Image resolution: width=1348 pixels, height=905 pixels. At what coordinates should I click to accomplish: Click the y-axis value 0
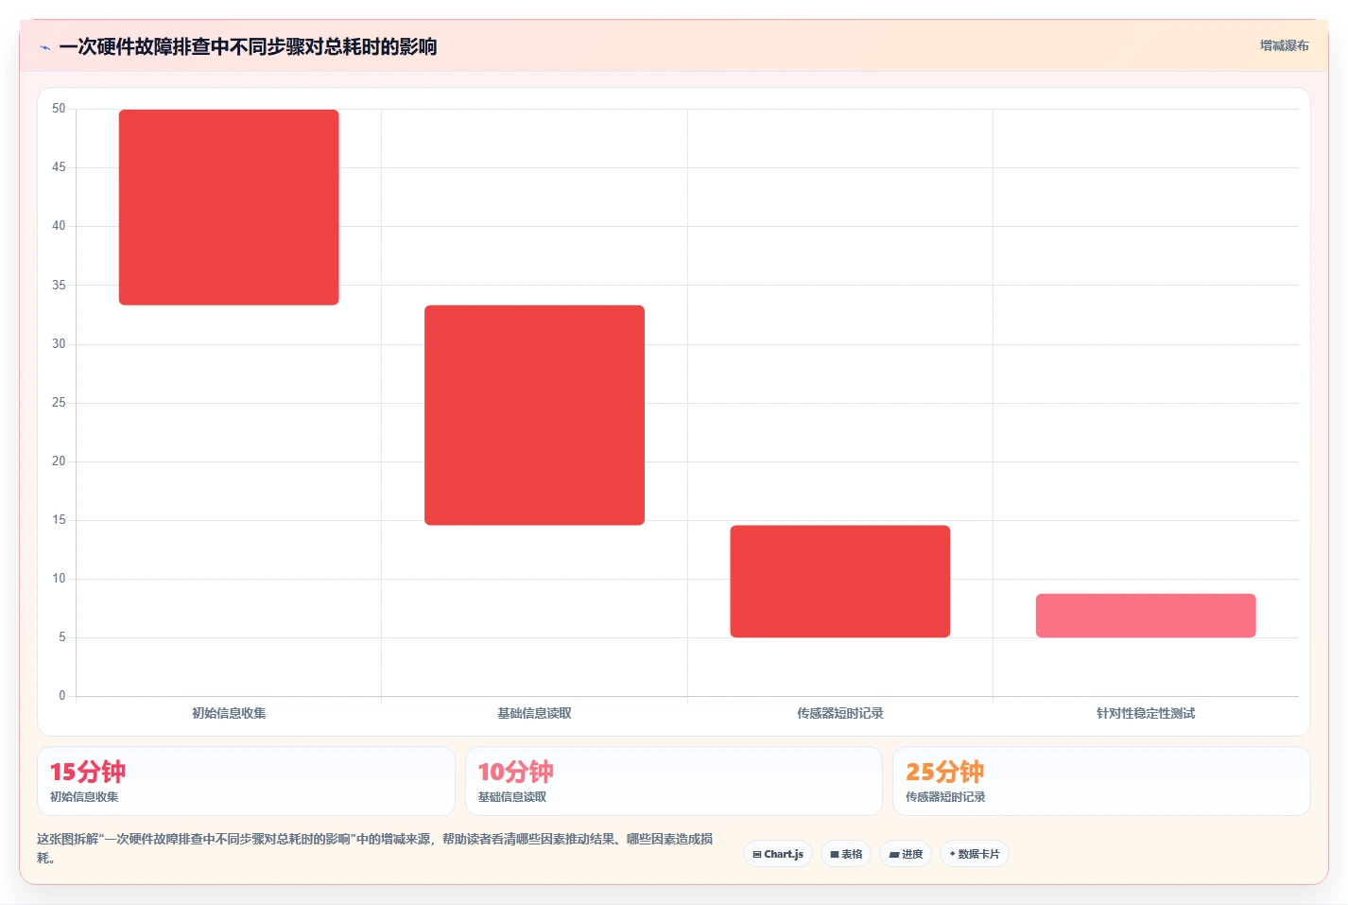coord(62,696)
